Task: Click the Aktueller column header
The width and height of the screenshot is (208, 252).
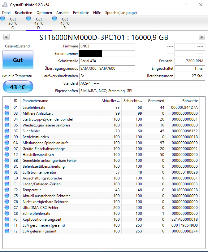Action: 110,101
